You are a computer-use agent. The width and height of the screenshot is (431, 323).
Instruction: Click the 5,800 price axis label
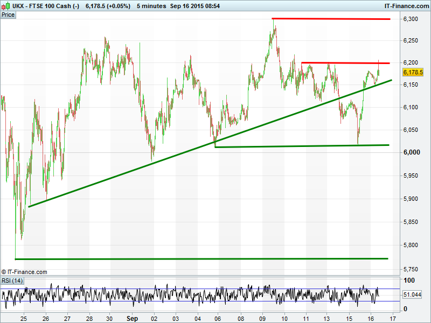(411, 245)
